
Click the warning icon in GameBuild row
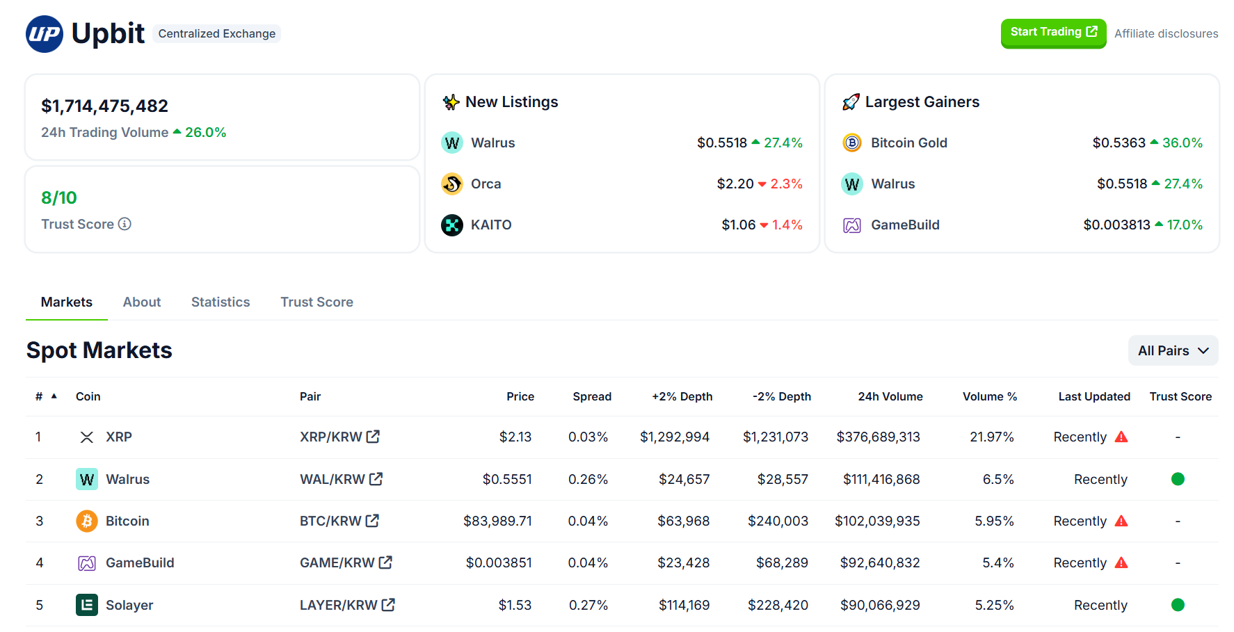1121,562
